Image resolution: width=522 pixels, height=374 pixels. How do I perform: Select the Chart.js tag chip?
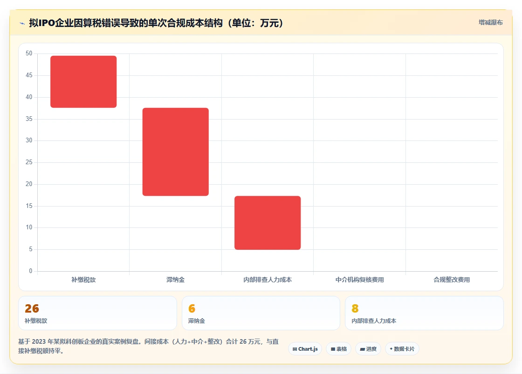[305, 349]
